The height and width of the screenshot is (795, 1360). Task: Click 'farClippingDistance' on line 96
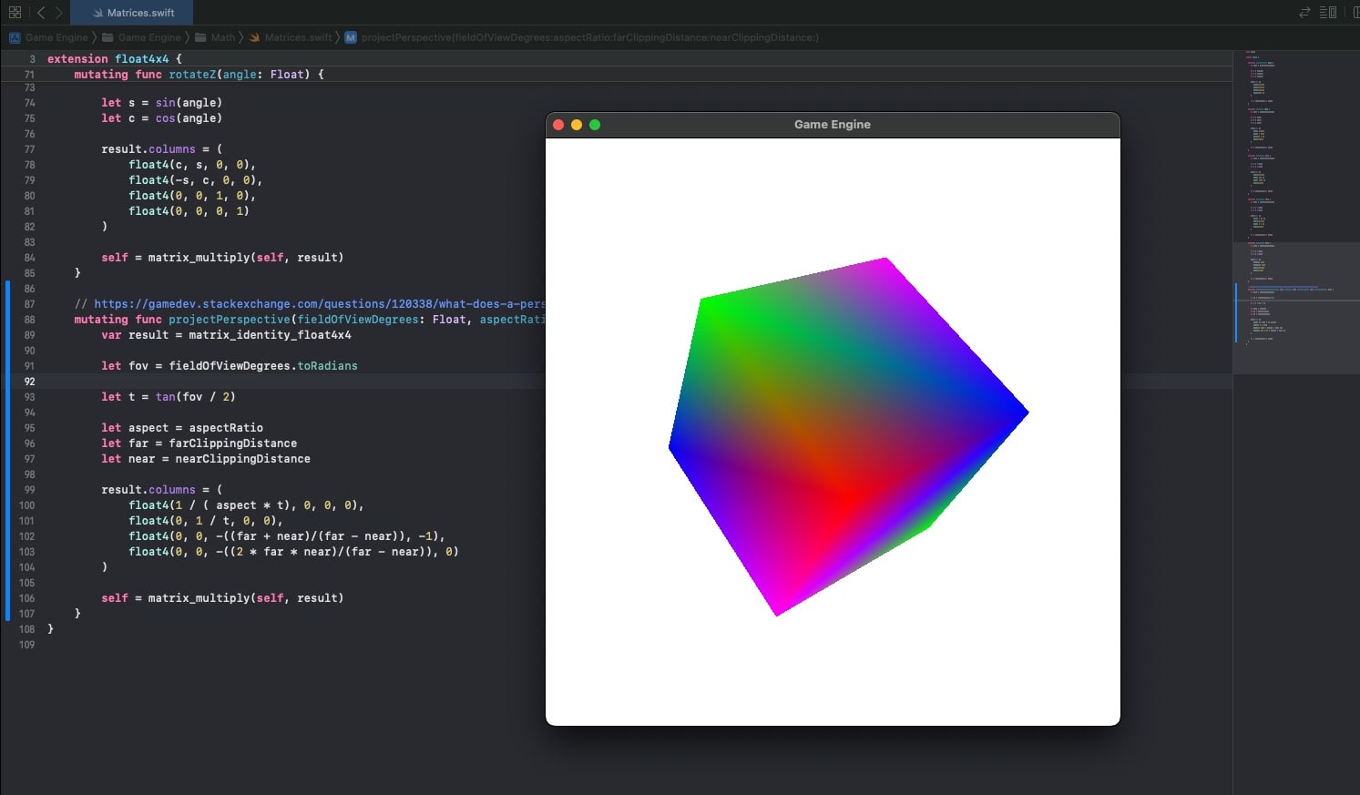click(233, 443)
